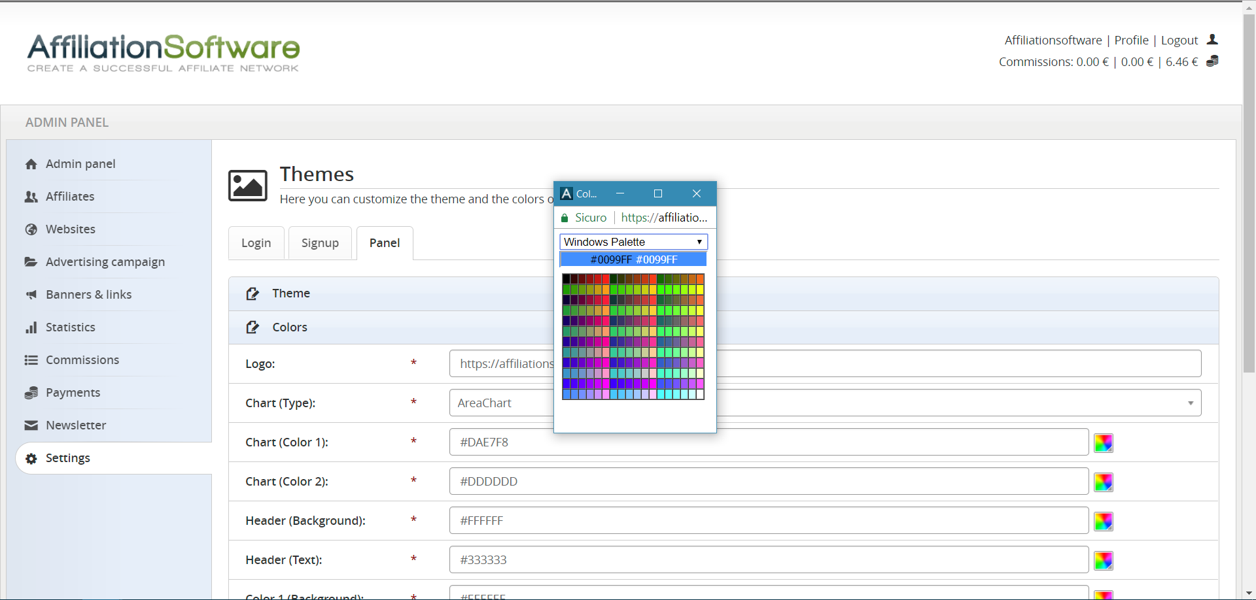
Task: Pick white swatch at palette bottom-right corner
Action: [700, 394]
